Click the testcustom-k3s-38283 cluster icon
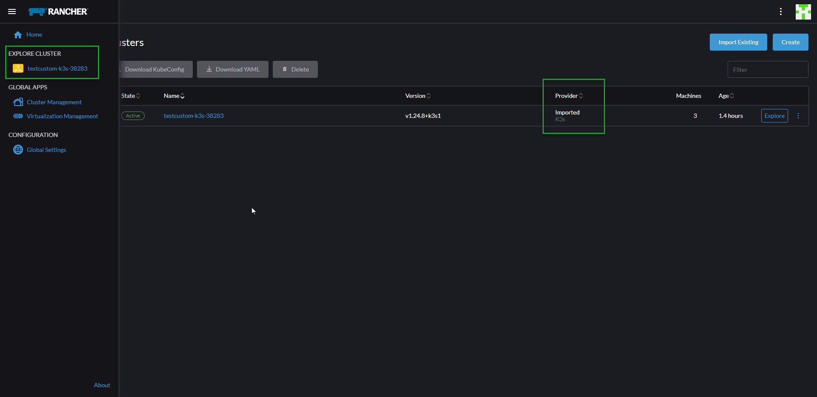This screenshot has width=817, height=397. pyautogui.click(x=18, y=68)
